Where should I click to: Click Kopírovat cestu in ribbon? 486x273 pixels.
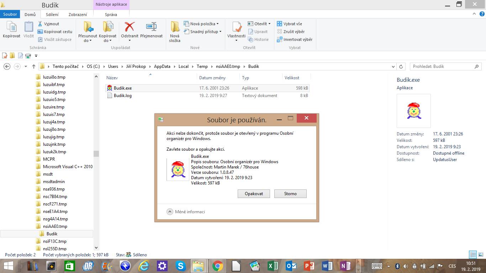coord(55,32)
